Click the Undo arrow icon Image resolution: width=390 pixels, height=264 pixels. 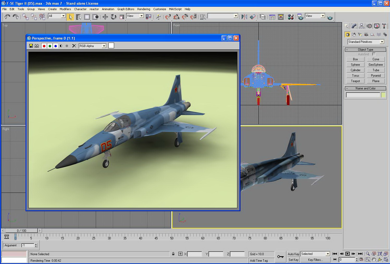point(7,17)
